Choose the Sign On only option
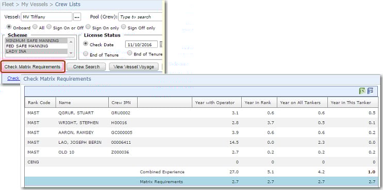The height and width of the screenshot is (190, 383). [88, 27]
